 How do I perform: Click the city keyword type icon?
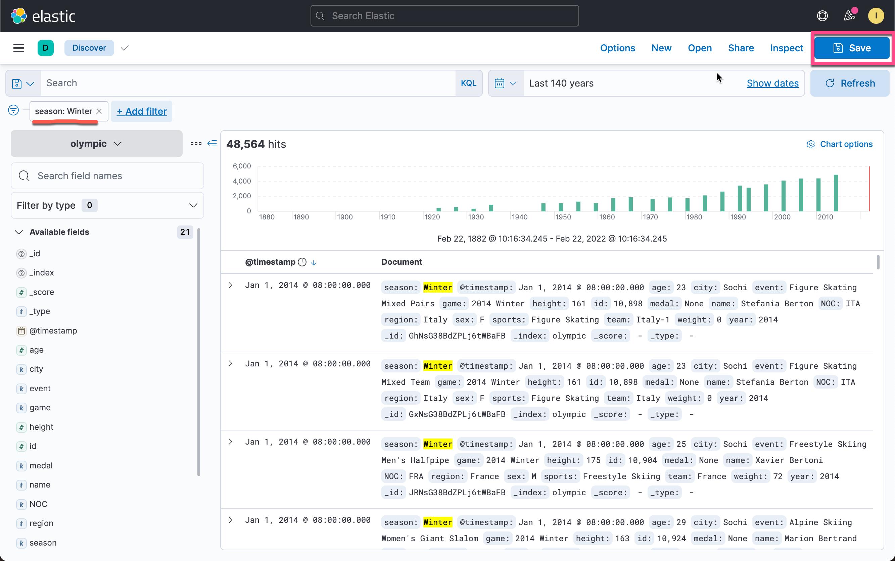[21, 369]
